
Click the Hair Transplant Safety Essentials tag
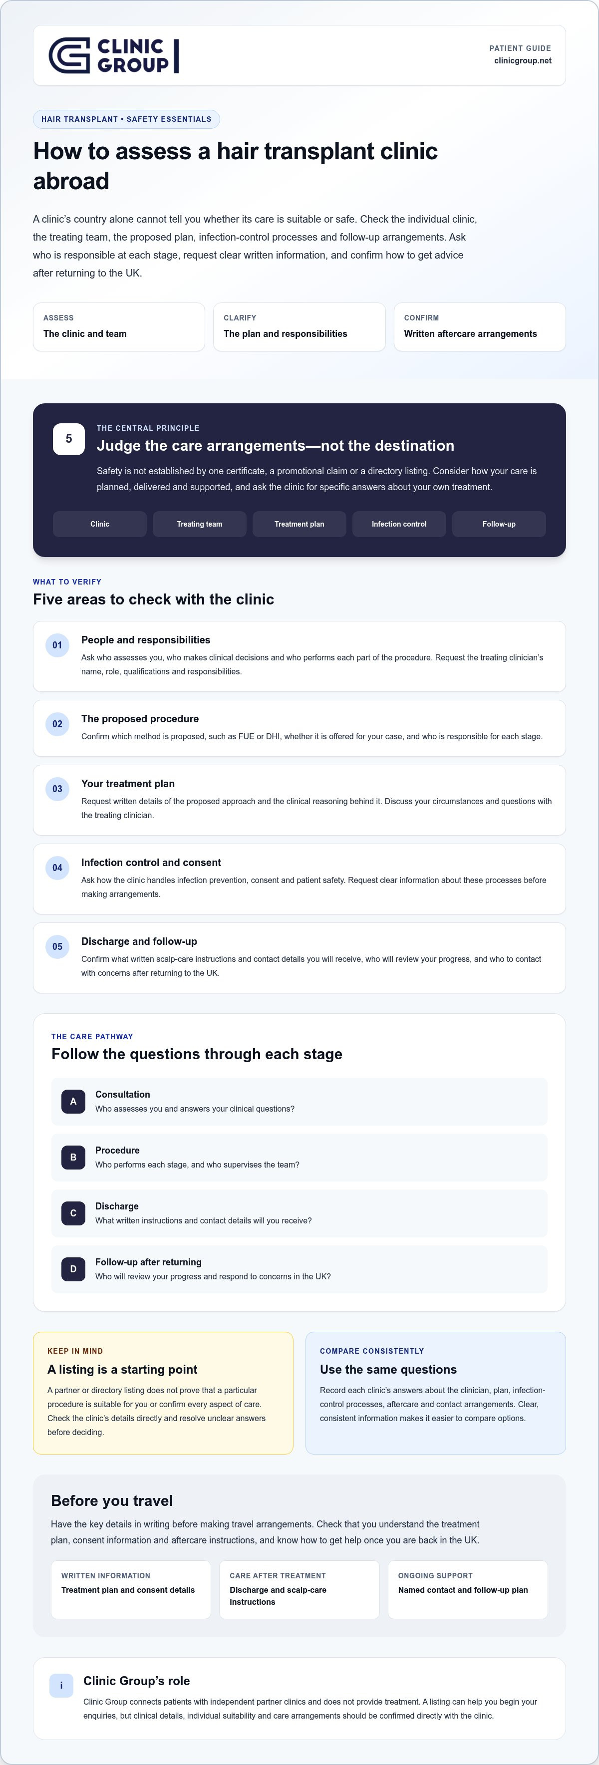coord(126,119)
